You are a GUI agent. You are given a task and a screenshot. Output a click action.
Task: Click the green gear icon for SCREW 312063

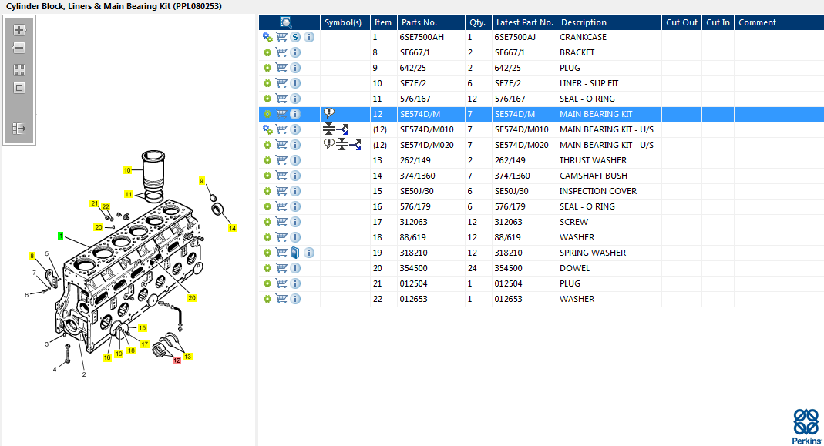click(x=267, y=222)
